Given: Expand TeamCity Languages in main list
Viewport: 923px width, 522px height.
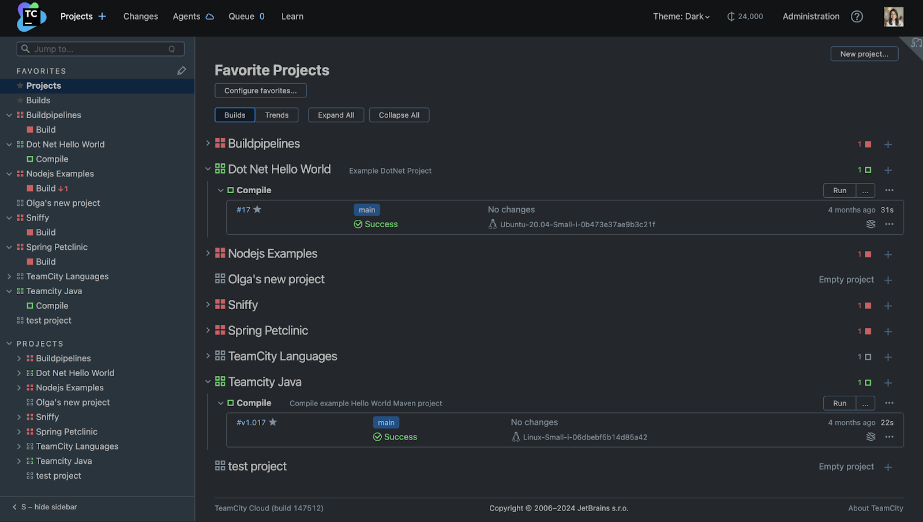Looking at the screenshot, I should (x=208, y=356).
